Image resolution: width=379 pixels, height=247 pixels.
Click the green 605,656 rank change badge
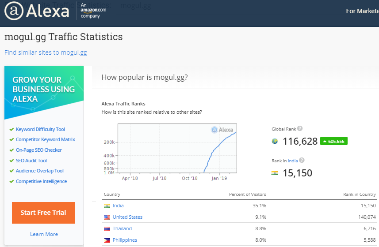334,141
